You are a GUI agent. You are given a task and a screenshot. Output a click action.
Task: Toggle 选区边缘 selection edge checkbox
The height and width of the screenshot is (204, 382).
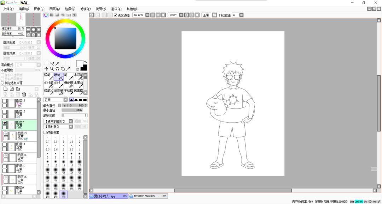pyautogui.click(x=115, y=15)
